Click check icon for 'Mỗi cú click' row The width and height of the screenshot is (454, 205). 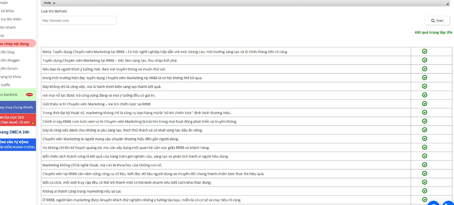[424, 182]
